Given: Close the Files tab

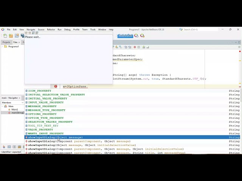Looking at the screenshot, I should pyautogui.click(x=19, y=42).
